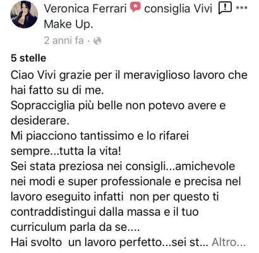Expand the review with 'Altro...'

229,242
